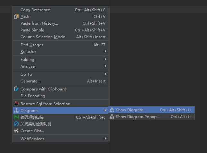Open the Go To menu item
Screen dimensions: 207x153
tap(61, 74)
